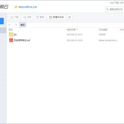The height and width of the screenshot is (124, 124).
Task: Click the 下载 download button
Action: [14, 17]
